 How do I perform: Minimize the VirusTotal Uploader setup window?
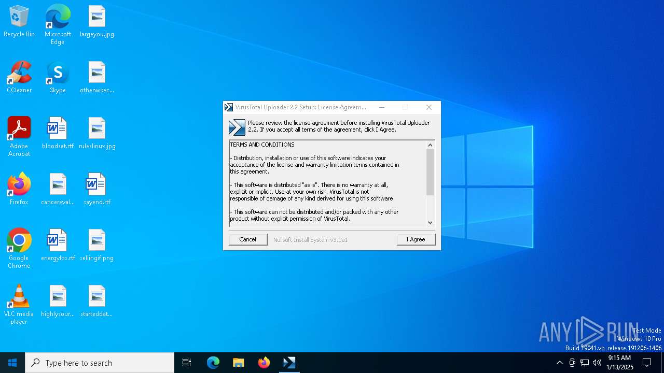pyautogui.click(x=382, y=107)
